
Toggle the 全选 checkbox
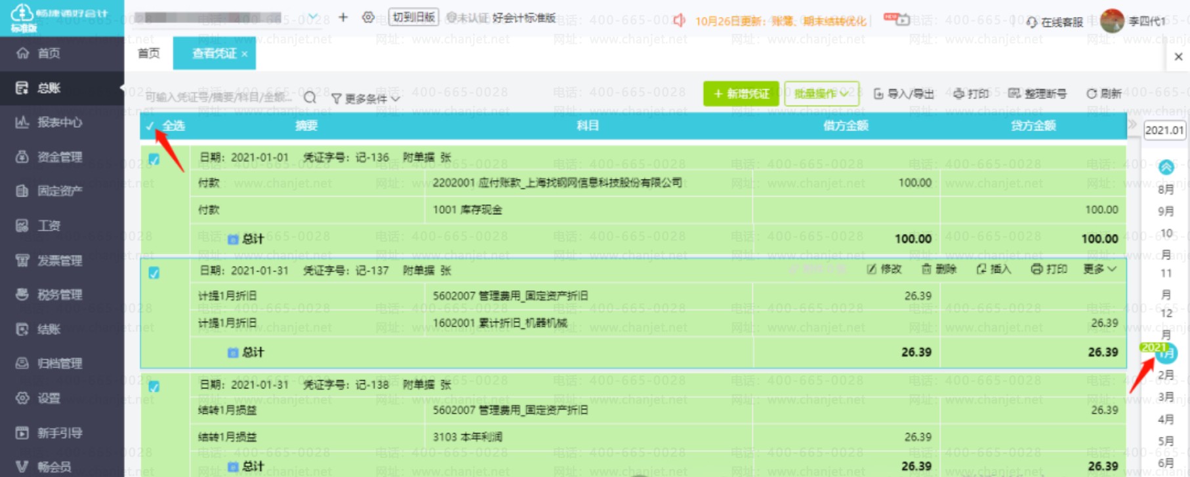(150, 126)
